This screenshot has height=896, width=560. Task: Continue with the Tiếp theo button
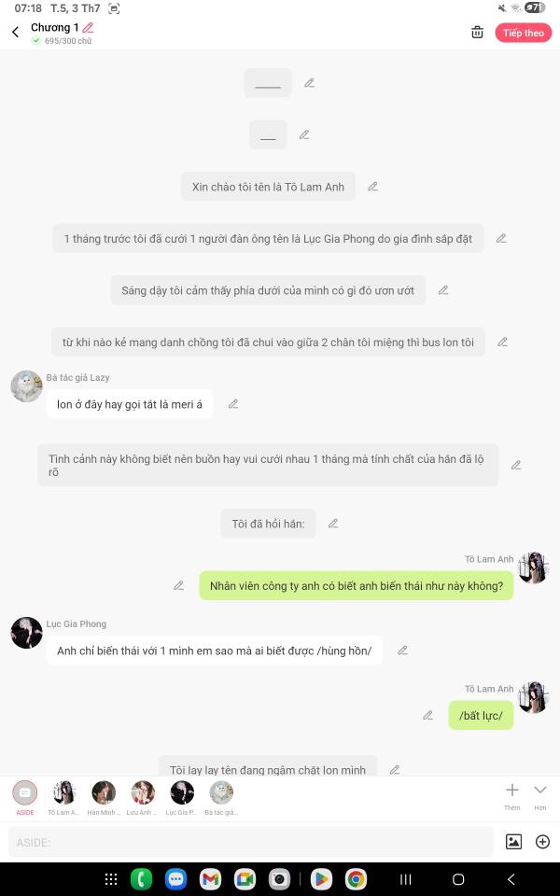523,33
